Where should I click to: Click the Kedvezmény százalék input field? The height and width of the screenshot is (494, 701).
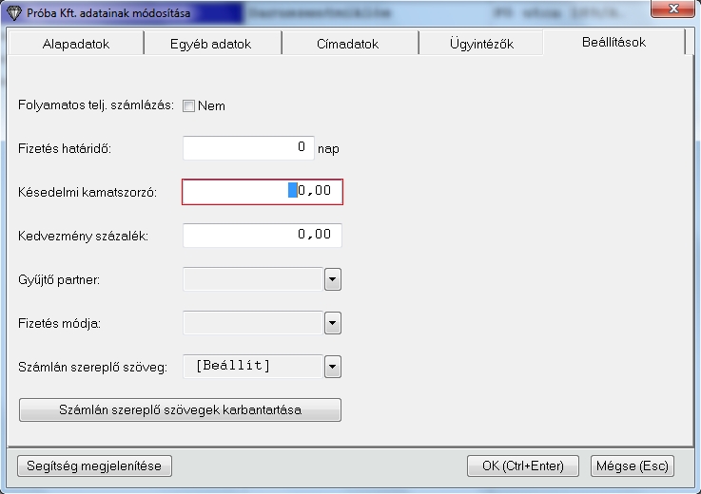(262, 235)
